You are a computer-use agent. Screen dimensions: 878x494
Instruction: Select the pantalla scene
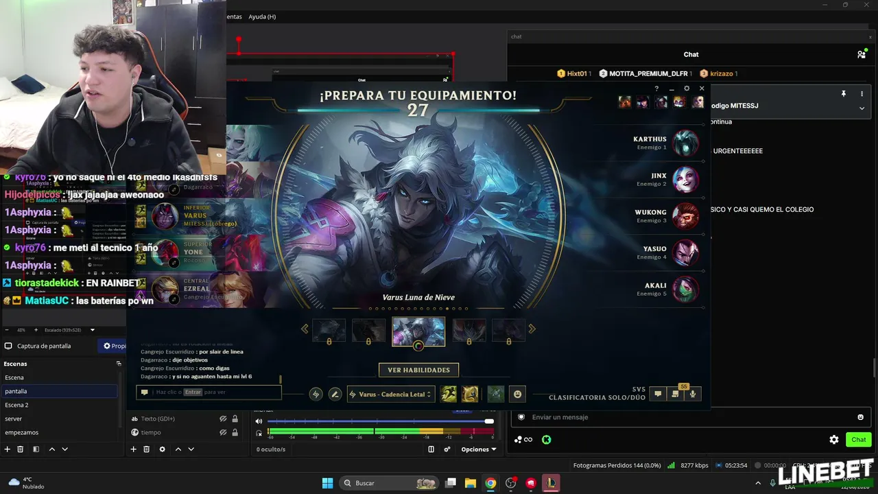pos(59,391)
